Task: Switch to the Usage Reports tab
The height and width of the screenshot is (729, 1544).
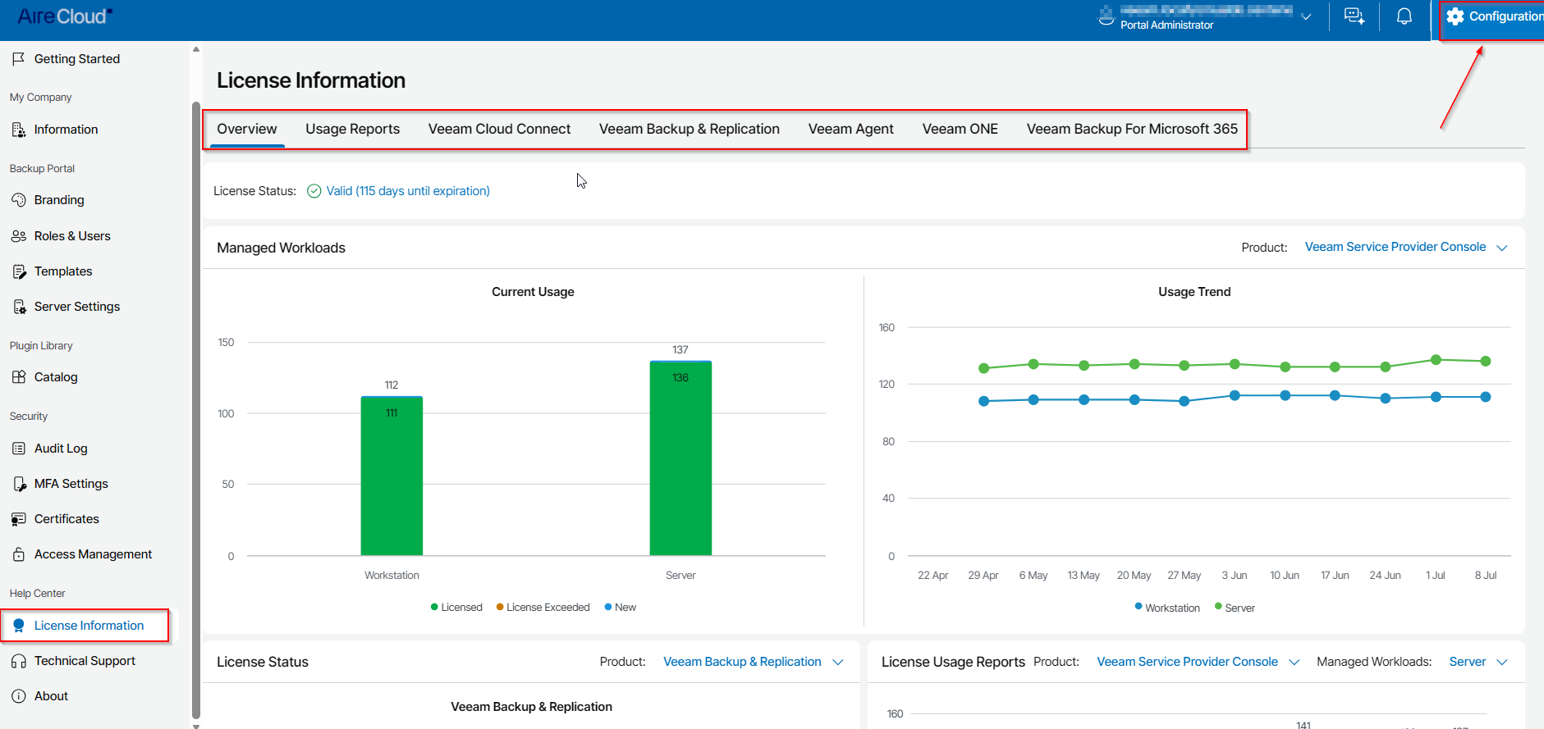Action: (x=353, y=129)
